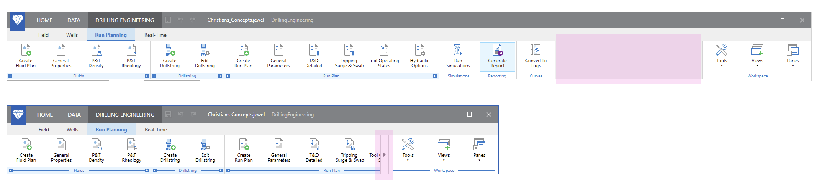817x184 pixels.
Task: Switch to the HOME tab in the narrower window
Action: pyautogui.click(x=45, y=115)
